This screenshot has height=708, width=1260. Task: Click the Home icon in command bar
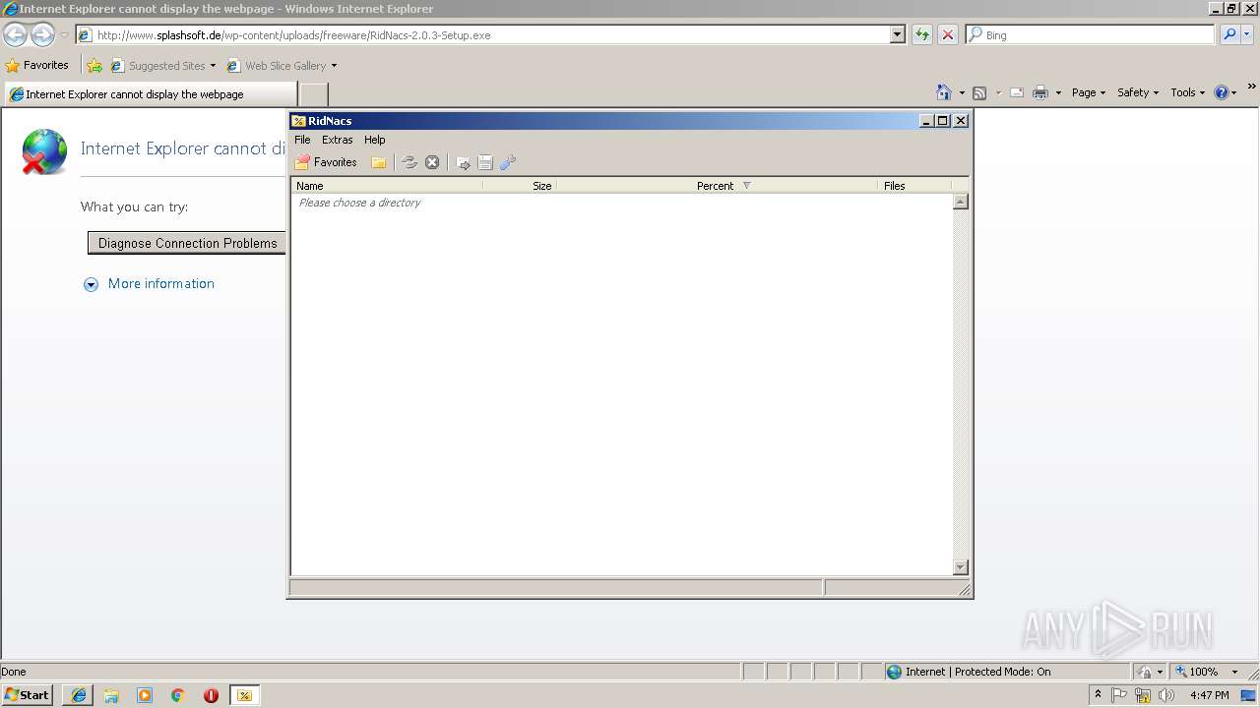944,92
